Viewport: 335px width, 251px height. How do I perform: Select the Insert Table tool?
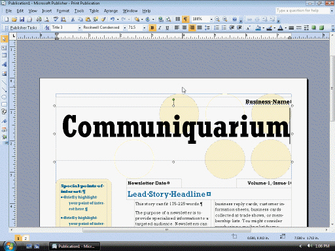click(x=4, y=56)
